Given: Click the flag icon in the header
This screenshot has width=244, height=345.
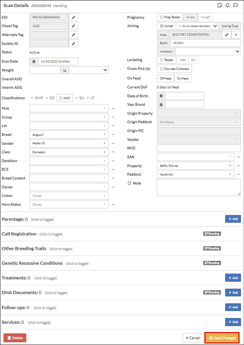Looking at the screenshot, I should [x=235, y=6].
